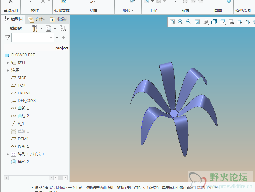255x192 pixels.
Task: Select the FRONT datum plane
Action: [x=24, y=93]
